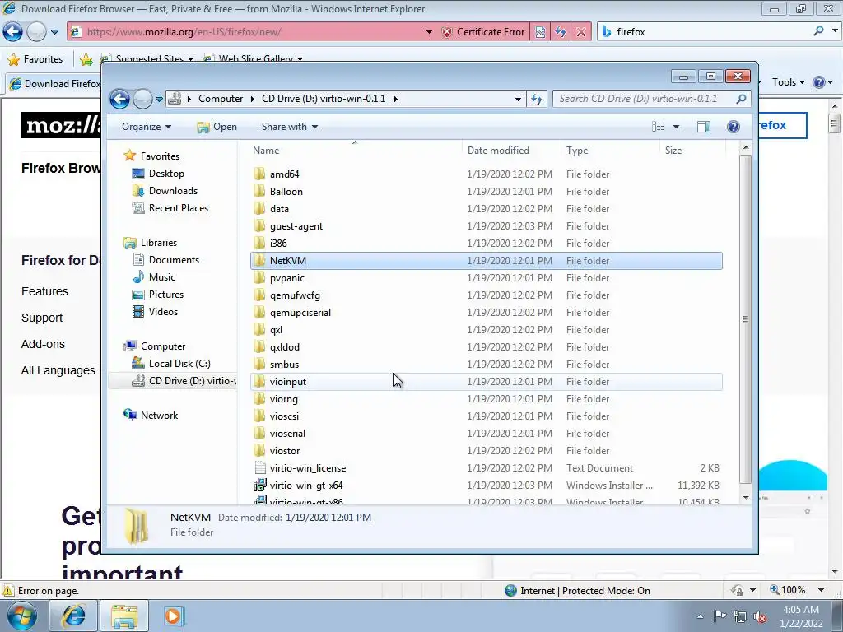Select the NetKVM folder row
The height and width of the screenshot is (632, 843).
click(487, 261)
